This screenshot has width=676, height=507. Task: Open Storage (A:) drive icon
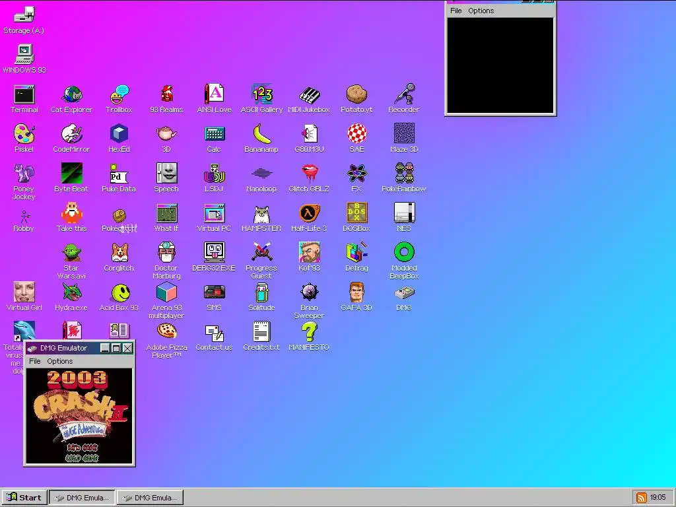pyautogui.click(x=24, y=20)
